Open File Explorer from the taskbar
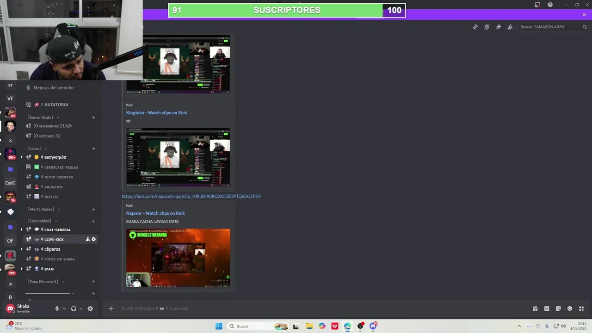The width and height of the screenshot is (592, 333). [309, 326]
